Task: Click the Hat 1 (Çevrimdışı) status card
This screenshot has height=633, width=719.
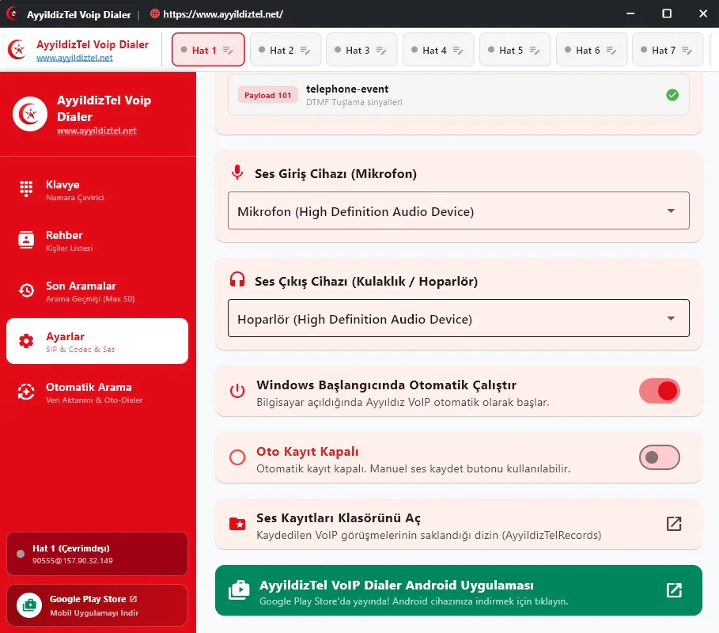Action: pos(97,554)
